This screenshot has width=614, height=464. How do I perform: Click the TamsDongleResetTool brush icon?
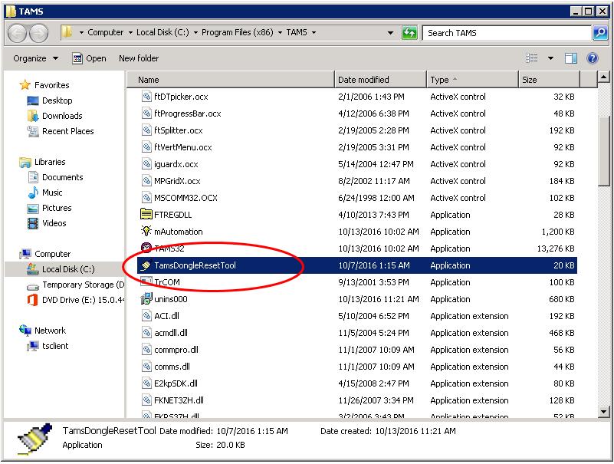[x=146, y=265]
